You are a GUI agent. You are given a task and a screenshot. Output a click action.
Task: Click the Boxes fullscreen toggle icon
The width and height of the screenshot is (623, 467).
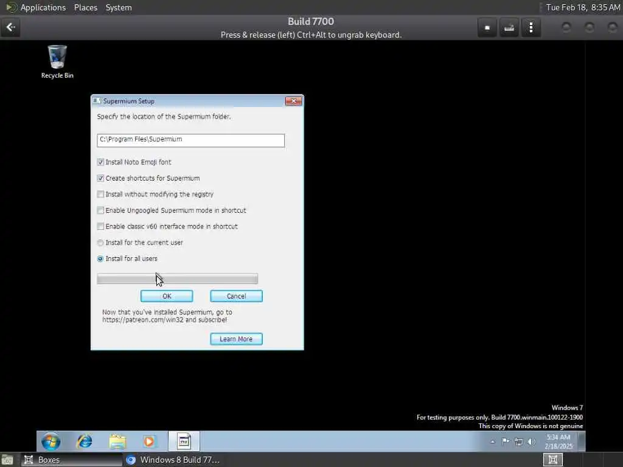(x=487, y=27)
